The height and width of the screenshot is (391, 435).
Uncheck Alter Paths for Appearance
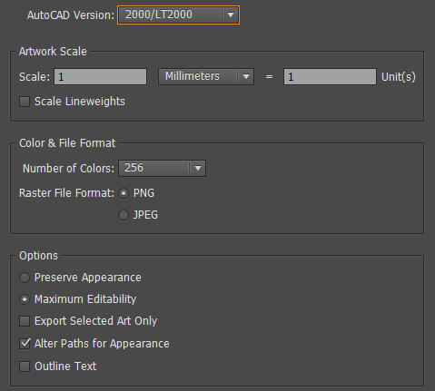(25, 344)
